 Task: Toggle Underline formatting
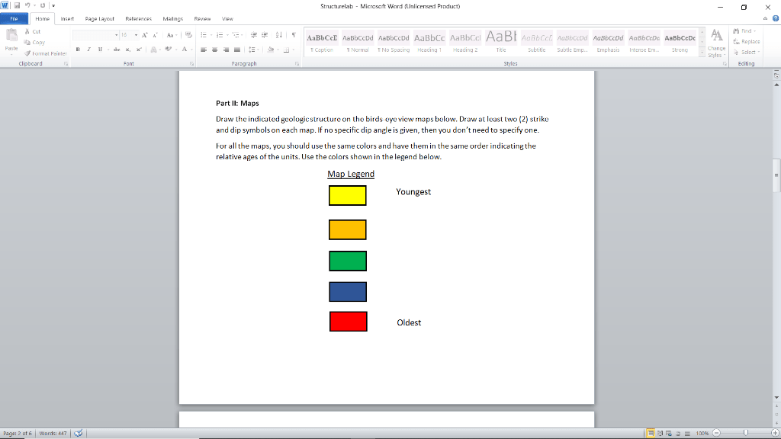pyautogui.click(x=100, y=50)
